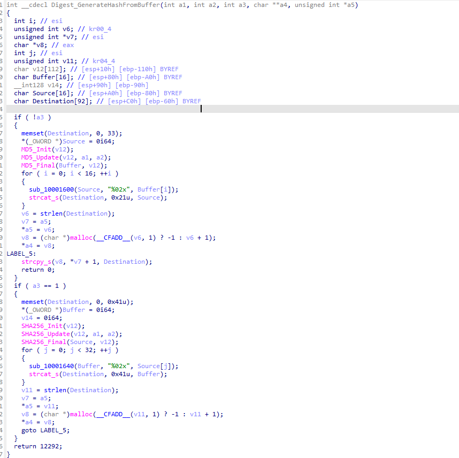Image resolution: width=459 pixels, height=458 pixels.
Task: Click the Digest_GenerateHashFromBuffer function name
Action: tap(105, 5)
